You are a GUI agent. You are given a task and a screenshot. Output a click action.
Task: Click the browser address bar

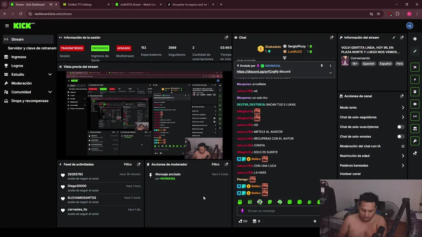tap(198, 14)
